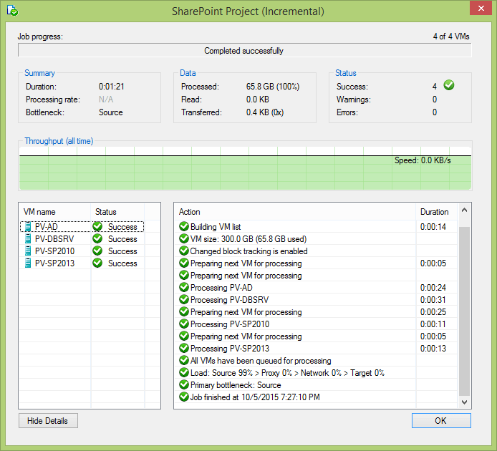Select the PV-SP2013 row name
Viewport: 497px width, 451px height.
pos(54,263)
